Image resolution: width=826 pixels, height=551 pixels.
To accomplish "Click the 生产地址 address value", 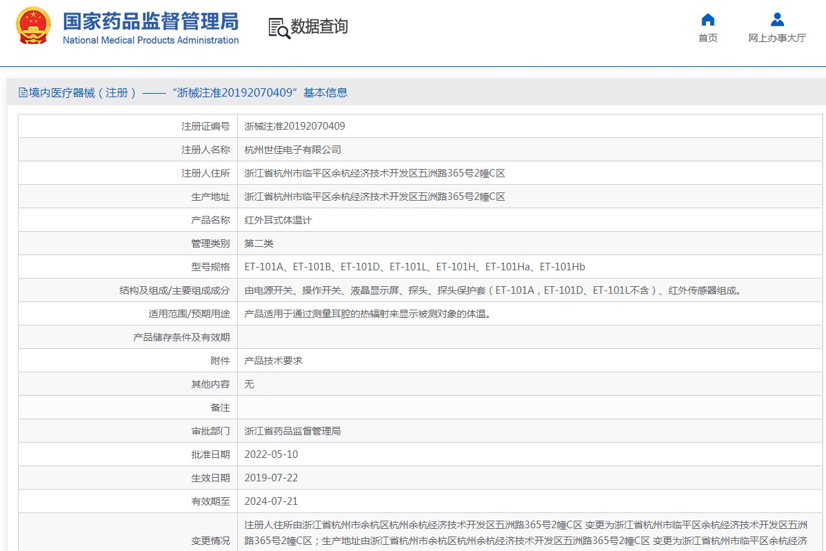I will click(374, 197).
